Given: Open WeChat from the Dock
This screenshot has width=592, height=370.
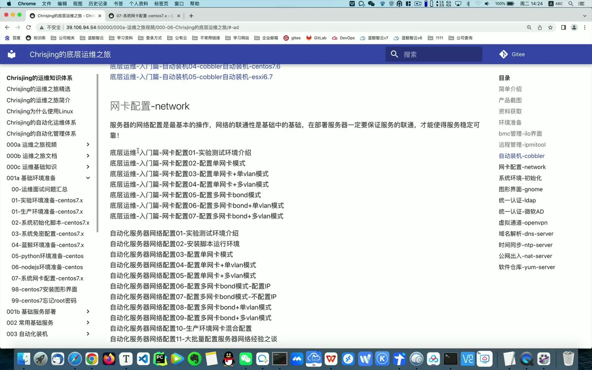Looking at the screenshot, I should click(x=246, y=359).
